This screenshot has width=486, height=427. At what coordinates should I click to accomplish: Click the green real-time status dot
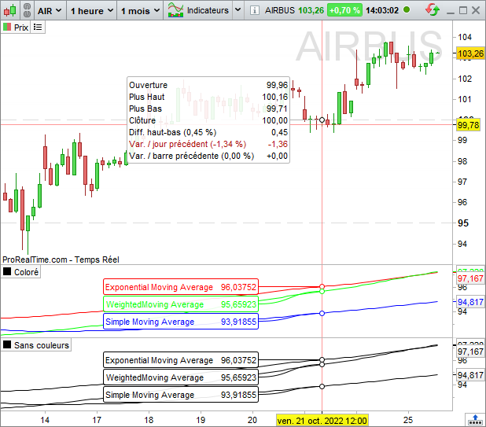407,10
